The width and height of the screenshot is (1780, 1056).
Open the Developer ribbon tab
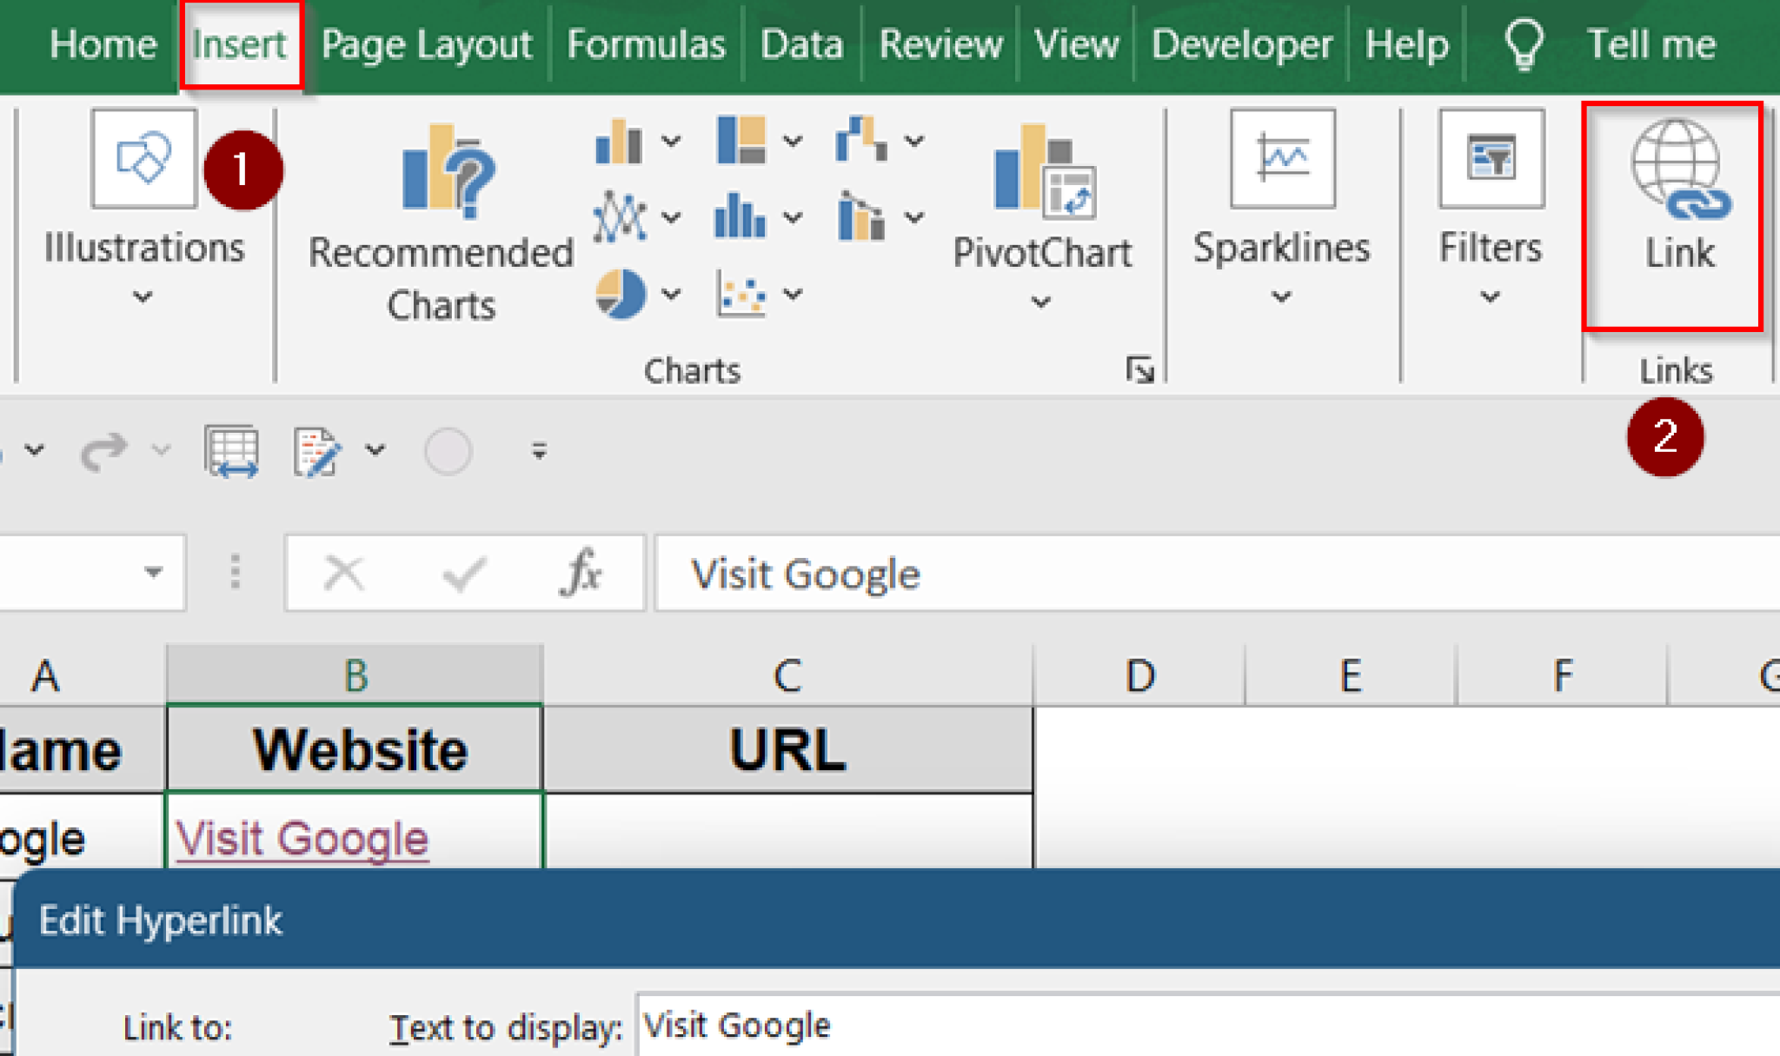point(1241,43)
